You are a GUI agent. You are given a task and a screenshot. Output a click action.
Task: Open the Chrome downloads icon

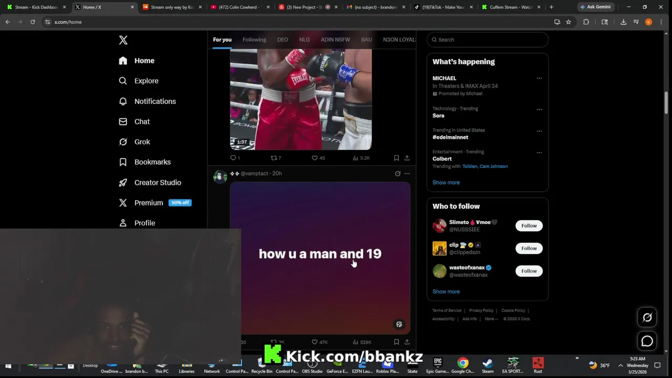point(623,22)
